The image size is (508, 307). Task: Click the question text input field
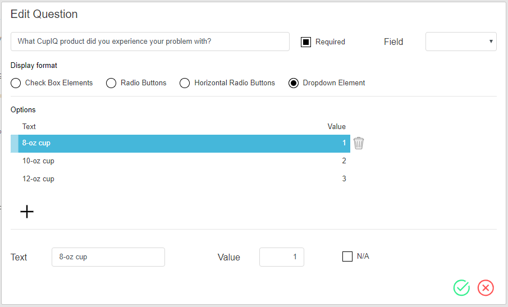pyautogui.click(x=150, y=42)
